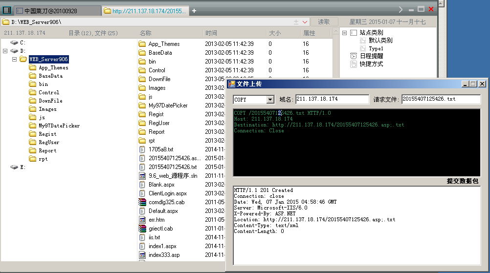This screenshot has width=490, height=273.
Task: Open BaseData folder in the tree
Action: 50,76
